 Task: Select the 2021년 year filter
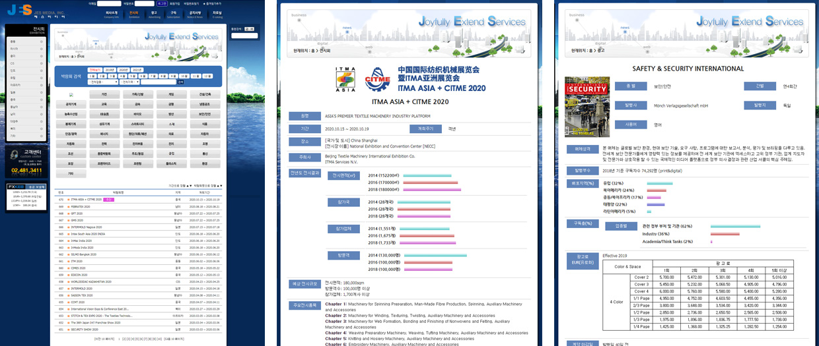pos(137,70)
